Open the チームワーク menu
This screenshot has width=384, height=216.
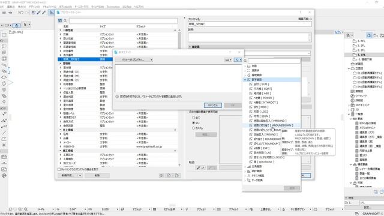click(x=82, y=7)
